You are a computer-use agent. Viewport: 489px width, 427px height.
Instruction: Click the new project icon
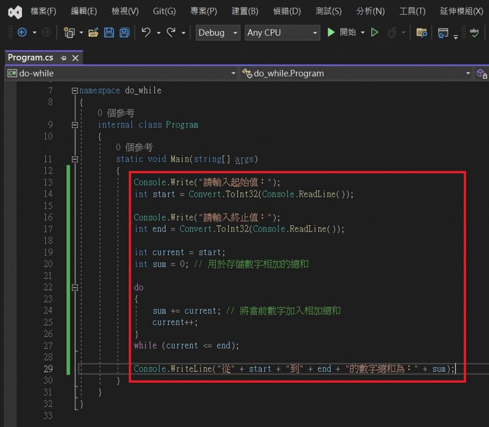click(x=69, y=32)
